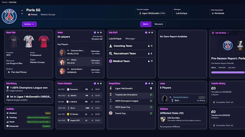Switch to the Women's tab
245x137 pixels.
tap(158, 24)
